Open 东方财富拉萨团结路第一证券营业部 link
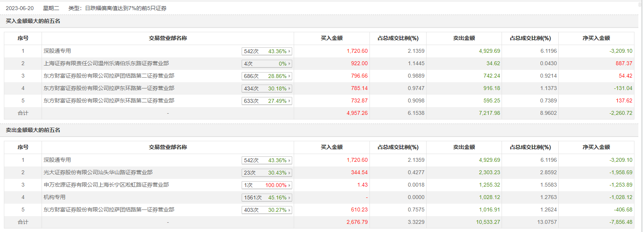The image size is (643, 232). click(109, 209)
